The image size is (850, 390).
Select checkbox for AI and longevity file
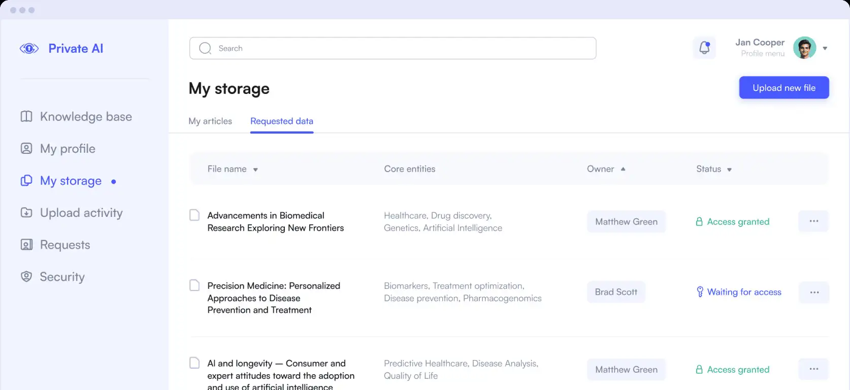[194, 363]
